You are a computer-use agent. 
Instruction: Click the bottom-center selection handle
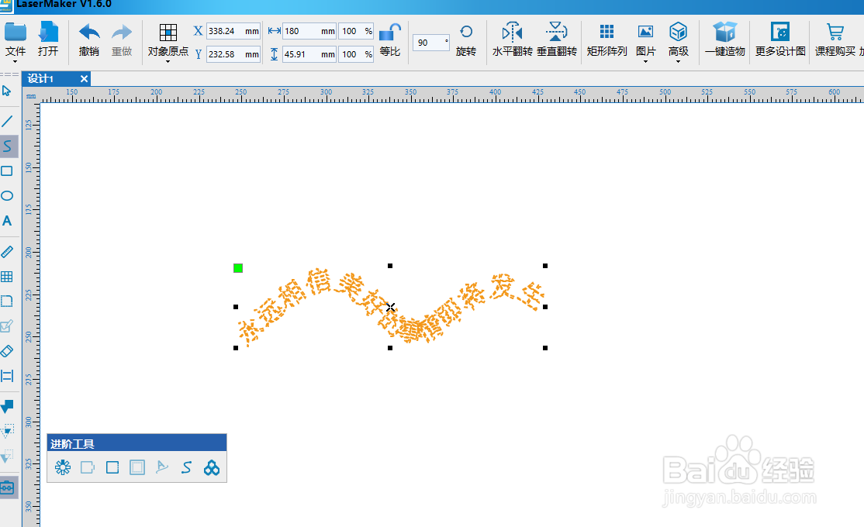[x=390, y=348]
